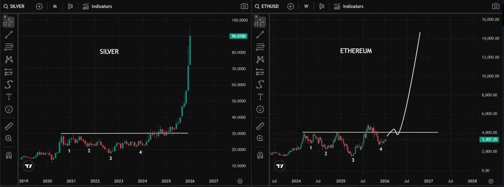The image size is (504, 187).
Task: Click the 2028 label on ETHUSD time axis
Action: (472, 181)
